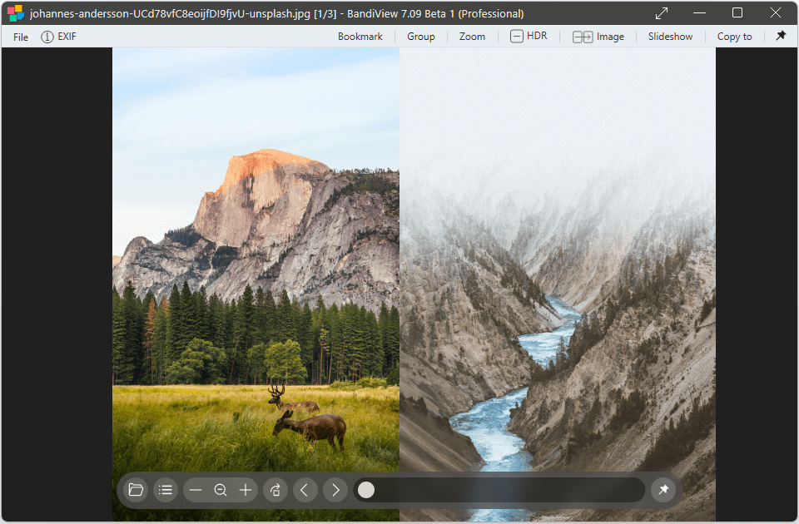Click the open folder icon in bottom toolbar
Image resolution: width=799 pixels, height=524 pixels.
[136, 490]
